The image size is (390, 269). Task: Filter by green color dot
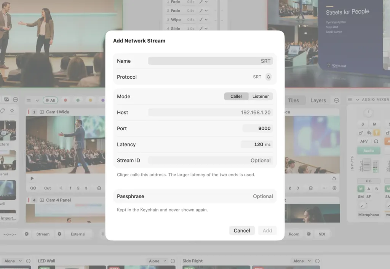[x=78, y=100]
